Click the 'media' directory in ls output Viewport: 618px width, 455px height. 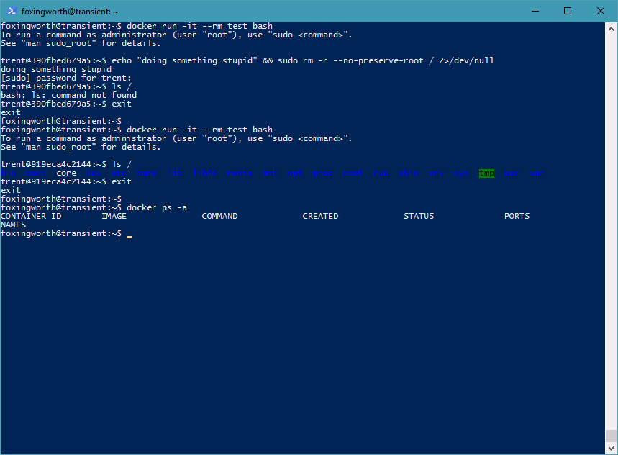click(x=240, y=173)
